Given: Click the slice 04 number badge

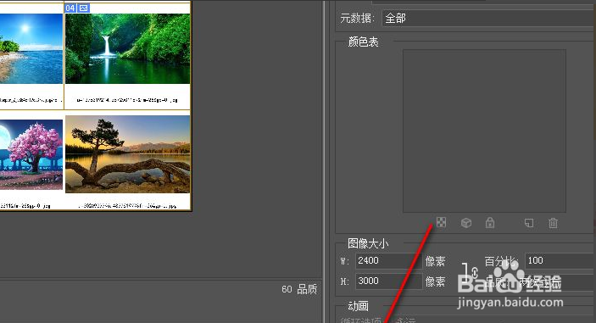Looking at the screenshot, I should point(70,8).
